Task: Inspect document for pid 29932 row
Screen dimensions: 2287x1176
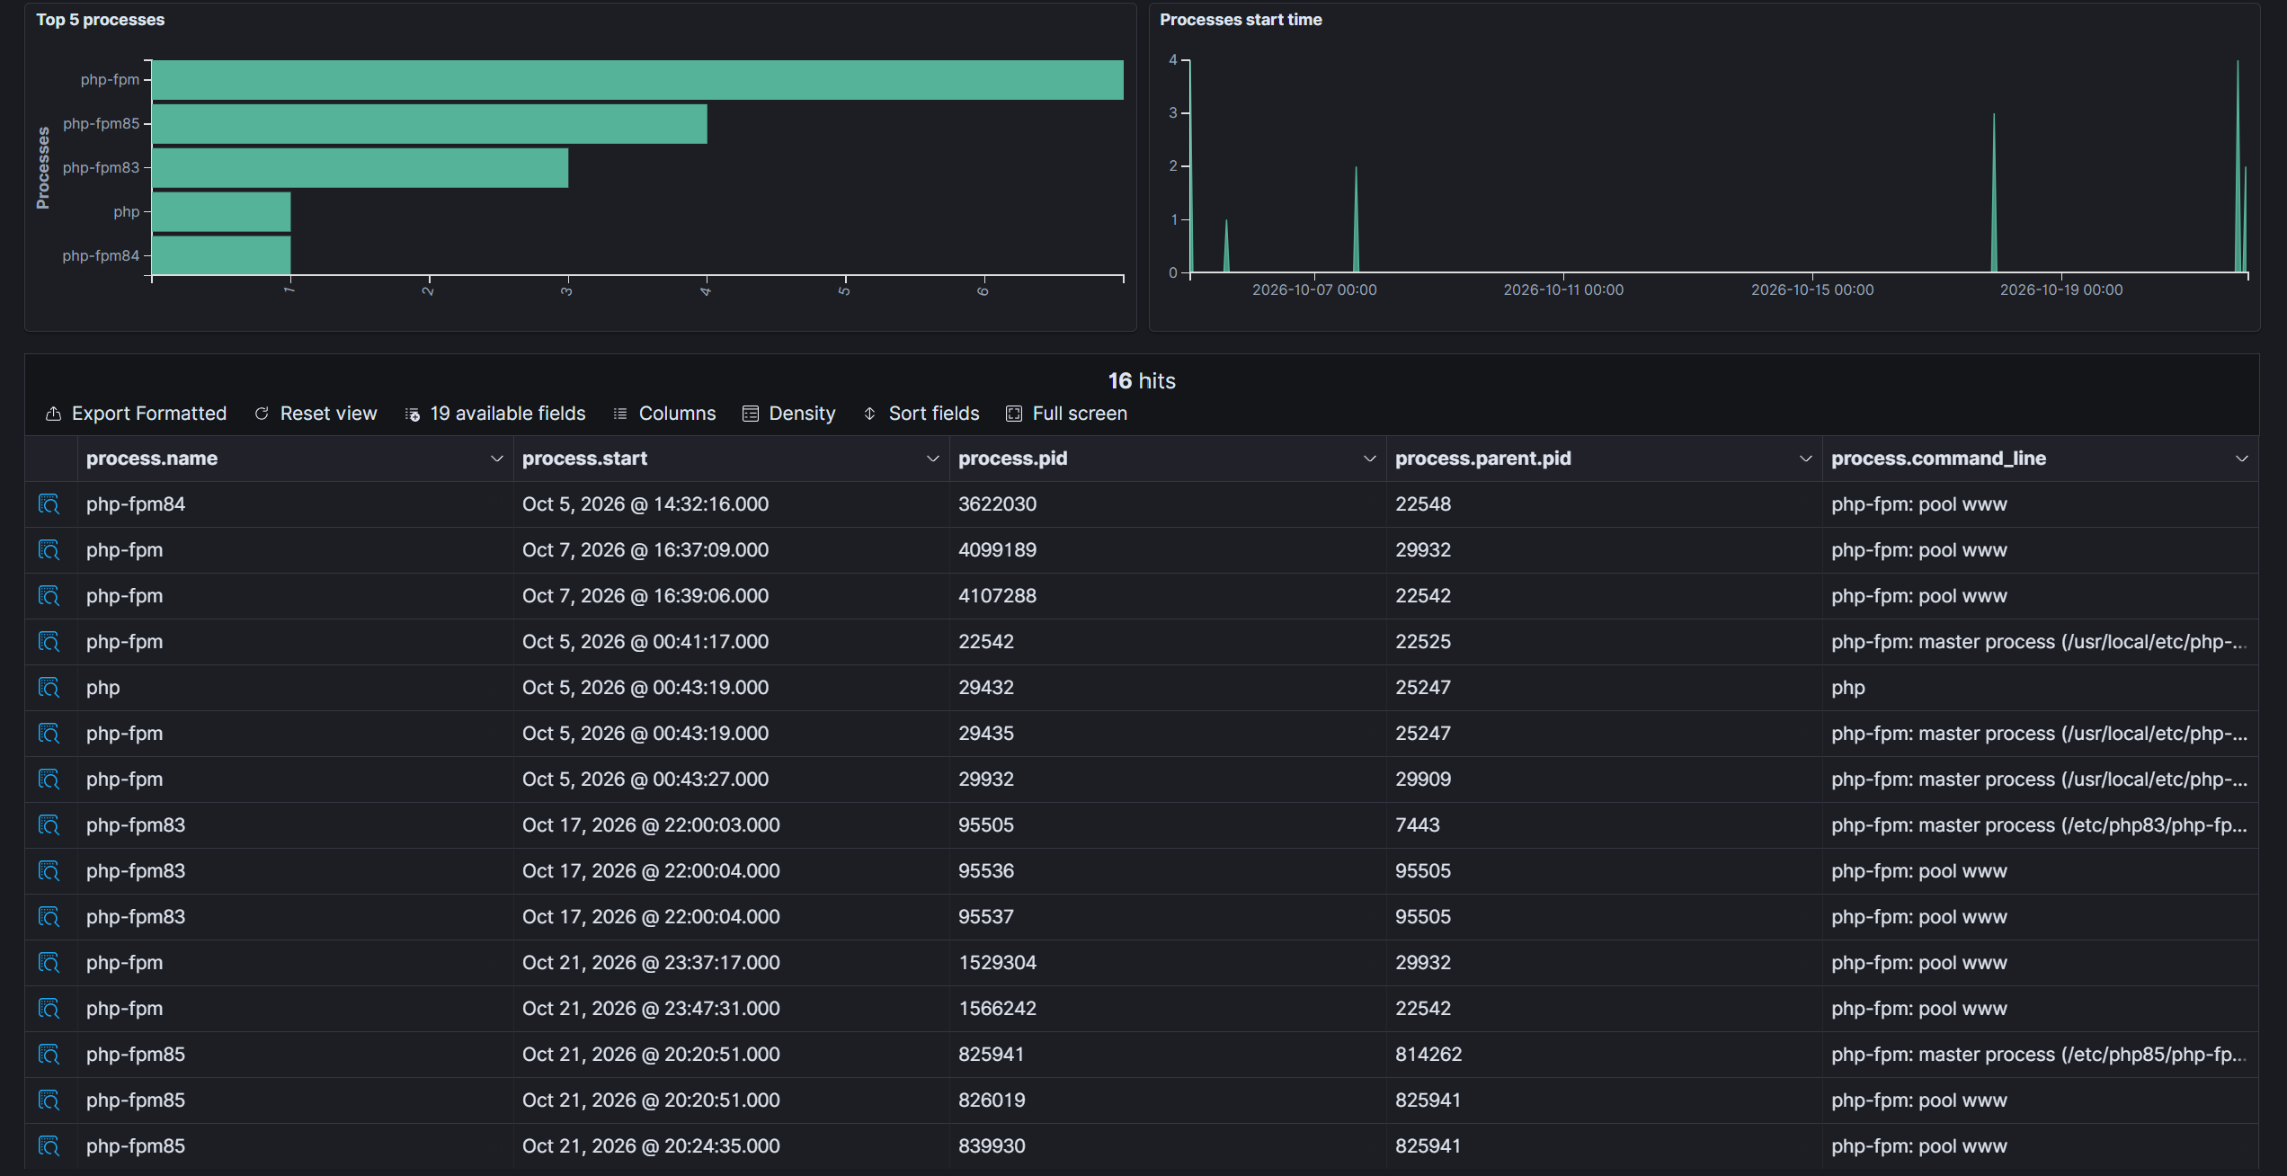Action: pyautogui.click(x=49, y=780)
